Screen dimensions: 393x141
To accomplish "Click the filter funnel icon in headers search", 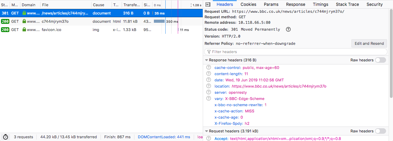I will point(209,52).
